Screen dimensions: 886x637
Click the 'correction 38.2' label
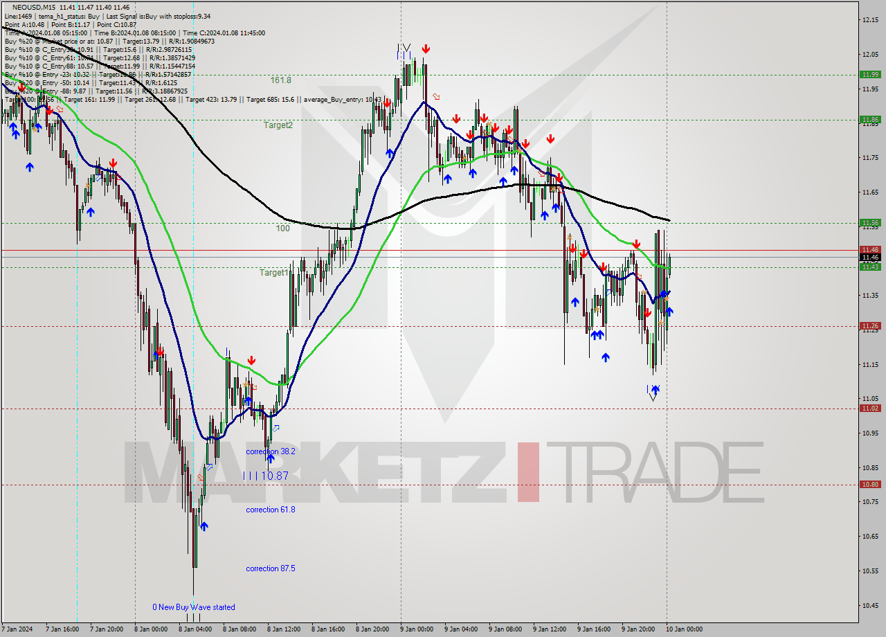point(271,451)
